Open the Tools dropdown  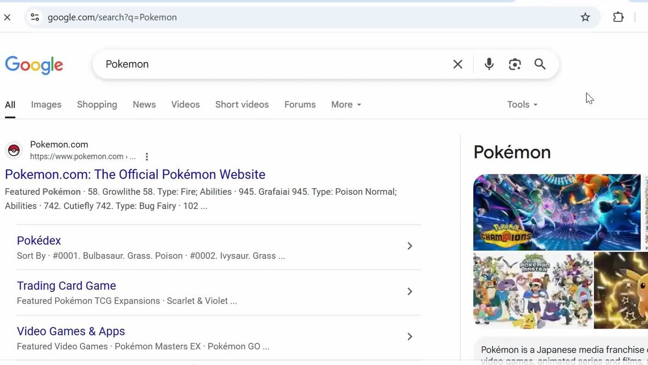click(x=522, y=104)
